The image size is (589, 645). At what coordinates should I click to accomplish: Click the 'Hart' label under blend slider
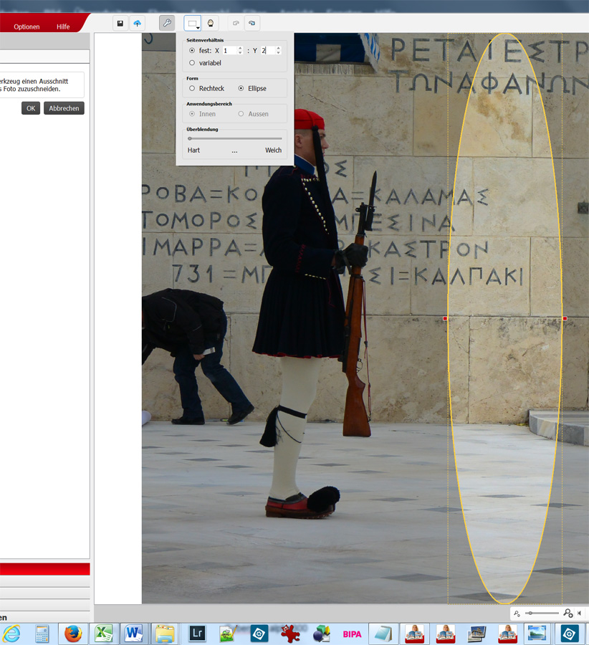coord(193,150)
